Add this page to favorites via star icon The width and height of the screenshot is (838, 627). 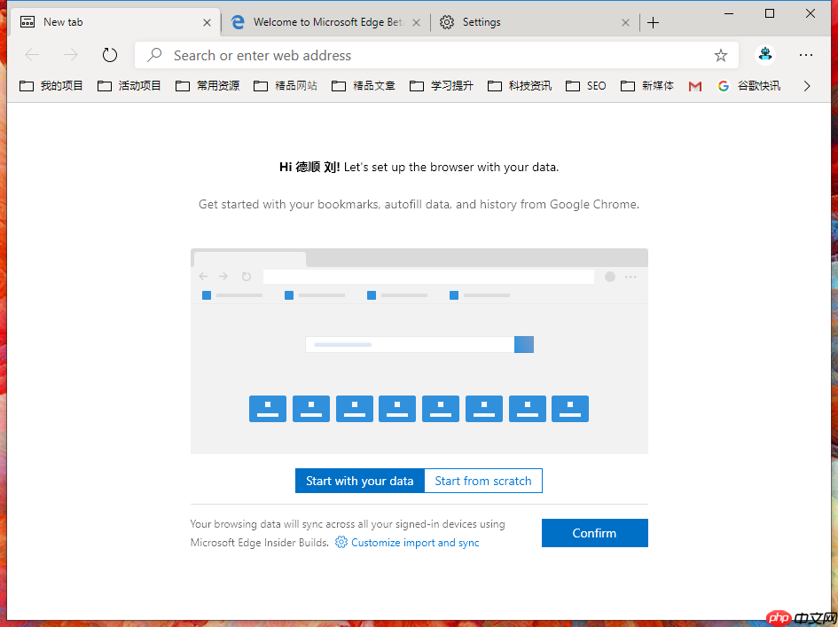(721, 55)
